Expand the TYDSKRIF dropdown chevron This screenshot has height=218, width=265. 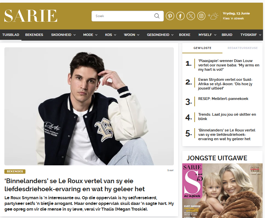[x=260, y=35]
